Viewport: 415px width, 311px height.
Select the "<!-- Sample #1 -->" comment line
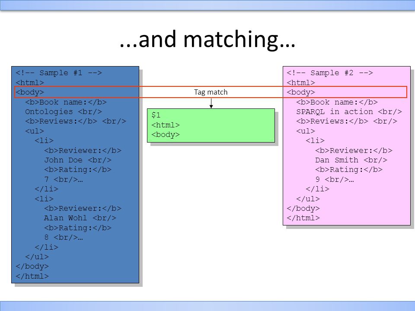point(59,73)
